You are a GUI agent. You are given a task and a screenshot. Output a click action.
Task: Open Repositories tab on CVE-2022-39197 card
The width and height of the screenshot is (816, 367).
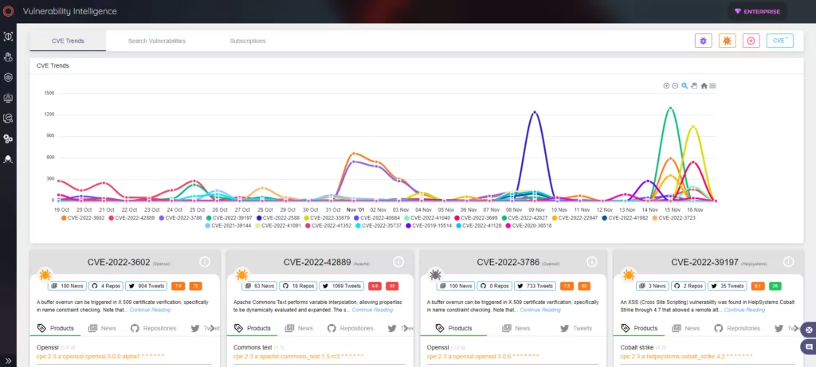tap(737, 328)
